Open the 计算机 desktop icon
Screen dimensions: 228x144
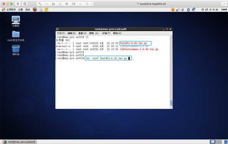coord(16,22)
